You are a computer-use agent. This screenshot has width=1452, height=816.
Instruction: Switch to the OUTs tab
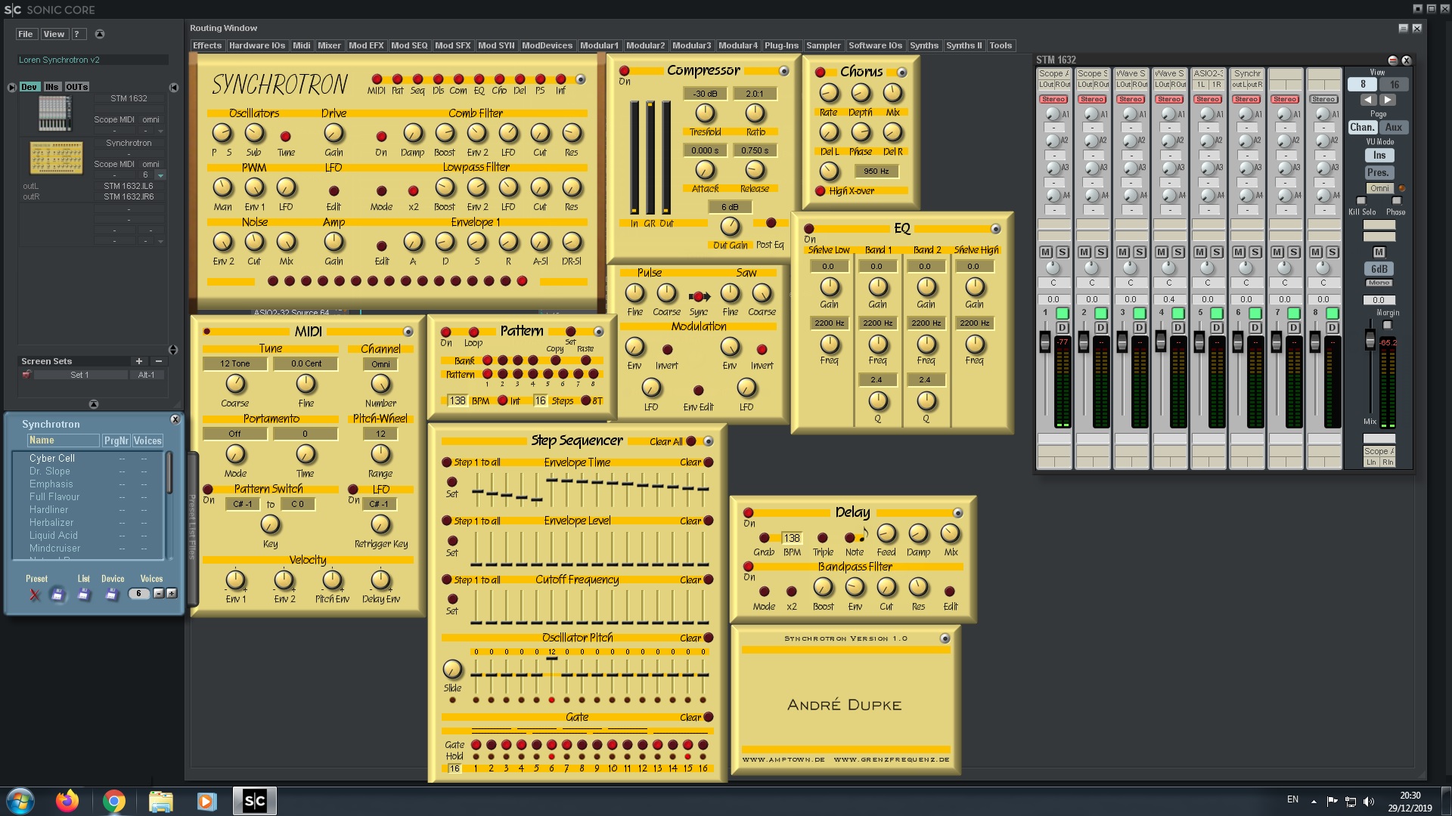click(x=76, y=88)
